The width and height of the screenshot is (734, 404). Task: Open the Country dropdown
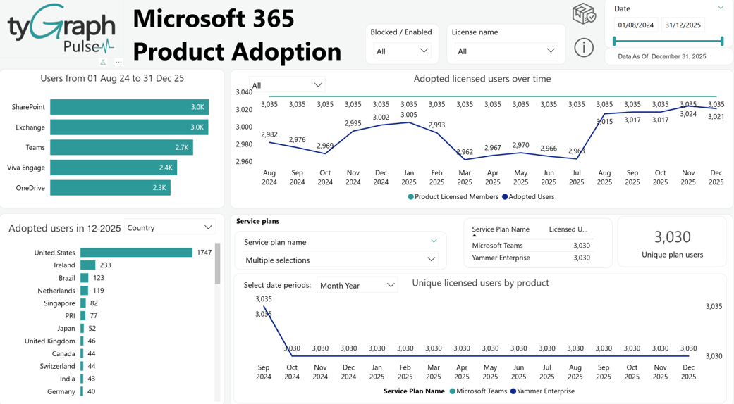(169, 227)
